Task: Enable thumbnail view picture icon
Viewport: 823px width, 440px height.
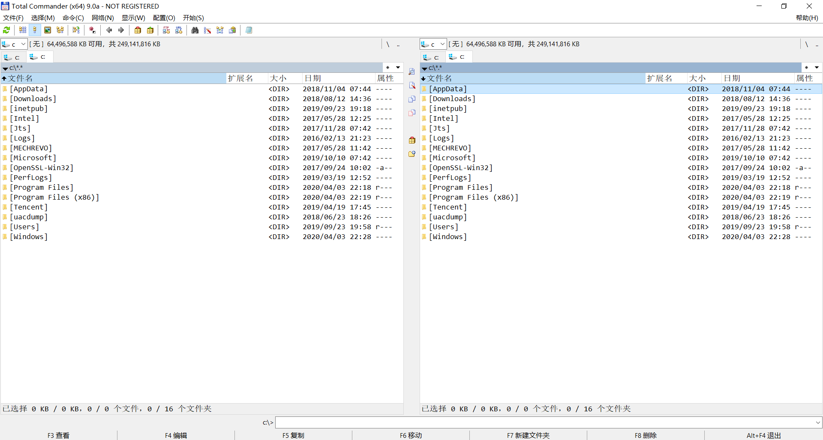Action: pos(48,30)
